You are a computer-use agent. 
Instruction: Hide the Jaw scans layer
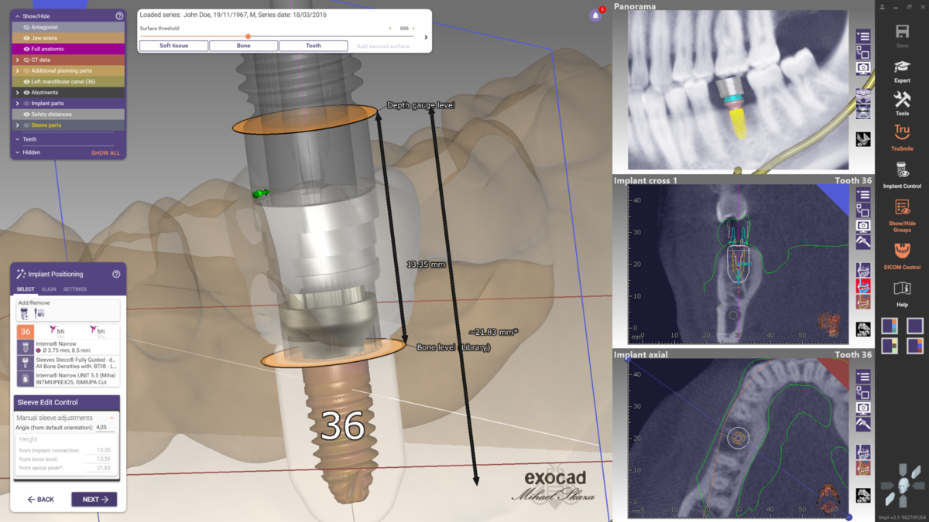26,38
